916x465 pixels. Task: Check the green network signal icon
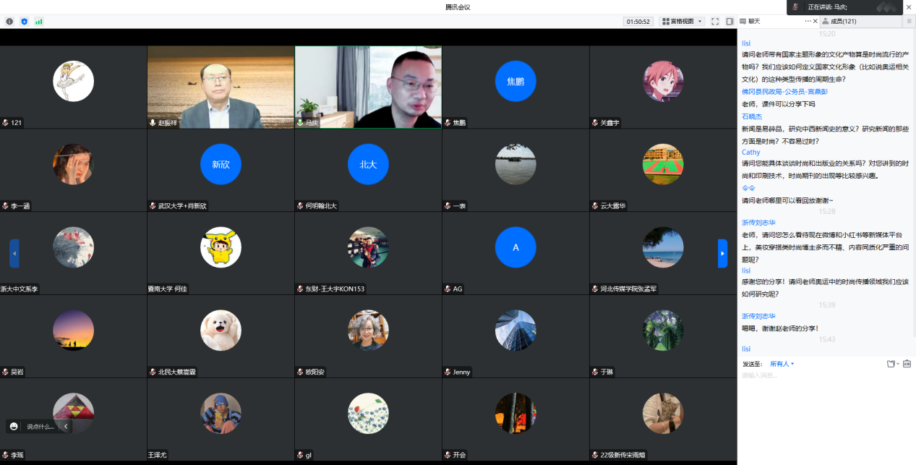pyautogui.click(x=38, y=22)
